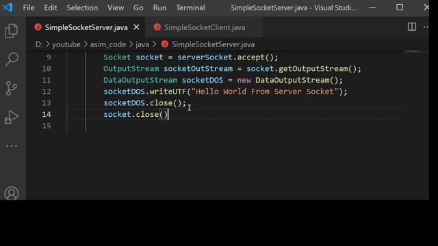Open the Explorer view in activity bar
Image resolution: width=438 pixels, height=246 pixels.
click(12, 31)
